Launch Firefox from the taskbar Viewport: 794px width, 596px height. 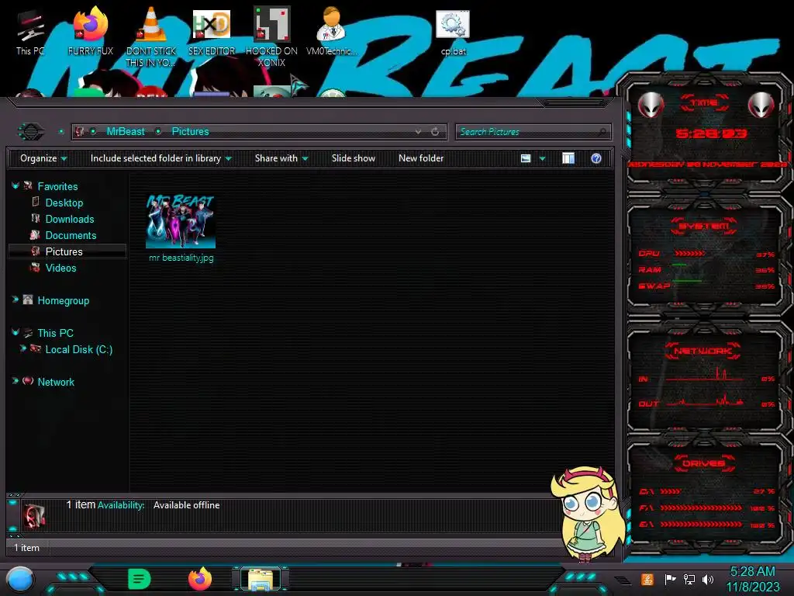point(200,579)
